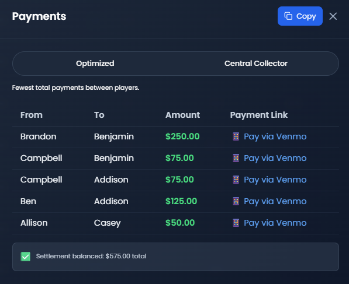Open Pay via Venmo for Ben's $125.00
Image resolution: width=349 pixels, height=284 pixels.
(275, 201)
